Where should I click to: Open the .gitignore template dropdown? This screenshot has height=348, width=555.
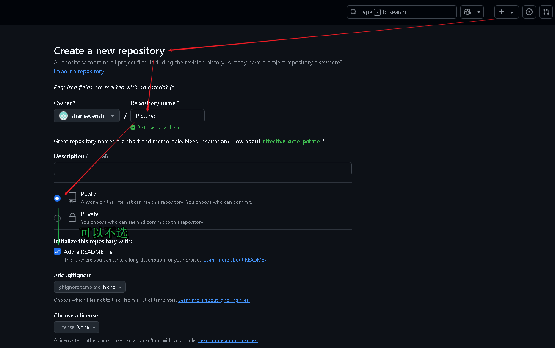pyautogui.click(x=90, y=287)
